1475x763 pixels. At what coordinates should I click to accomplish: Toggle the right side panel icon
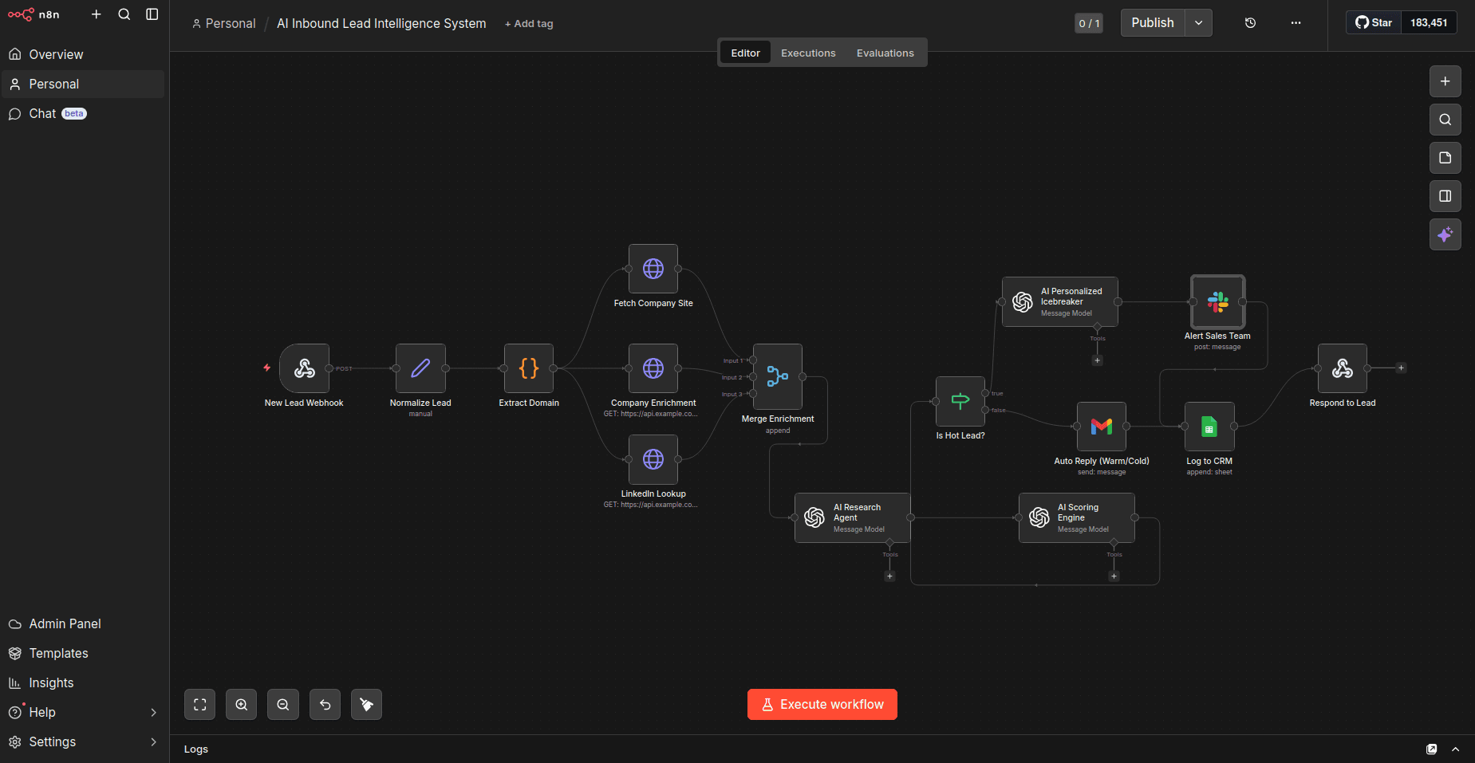point(1445,195)
